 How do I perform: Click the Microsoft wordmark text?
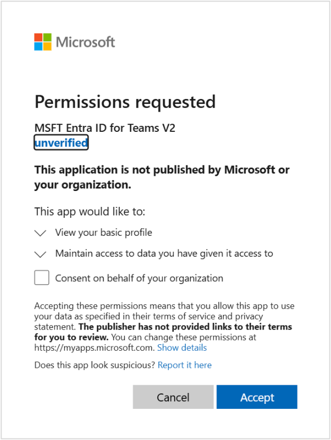85,42
